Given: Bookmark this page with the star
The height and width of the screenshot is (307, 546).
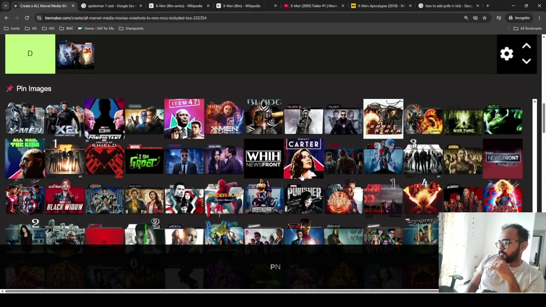Looking at the screenshot, I should click(x=485, y=18).
